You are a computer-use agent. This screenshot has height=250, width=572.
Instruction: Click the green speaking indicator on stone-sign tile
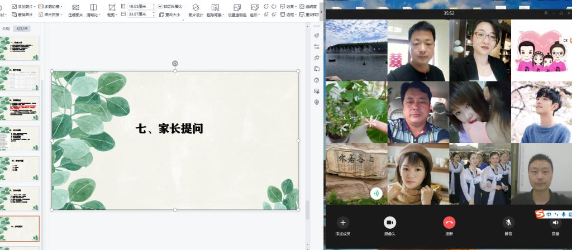click(376, 193)
